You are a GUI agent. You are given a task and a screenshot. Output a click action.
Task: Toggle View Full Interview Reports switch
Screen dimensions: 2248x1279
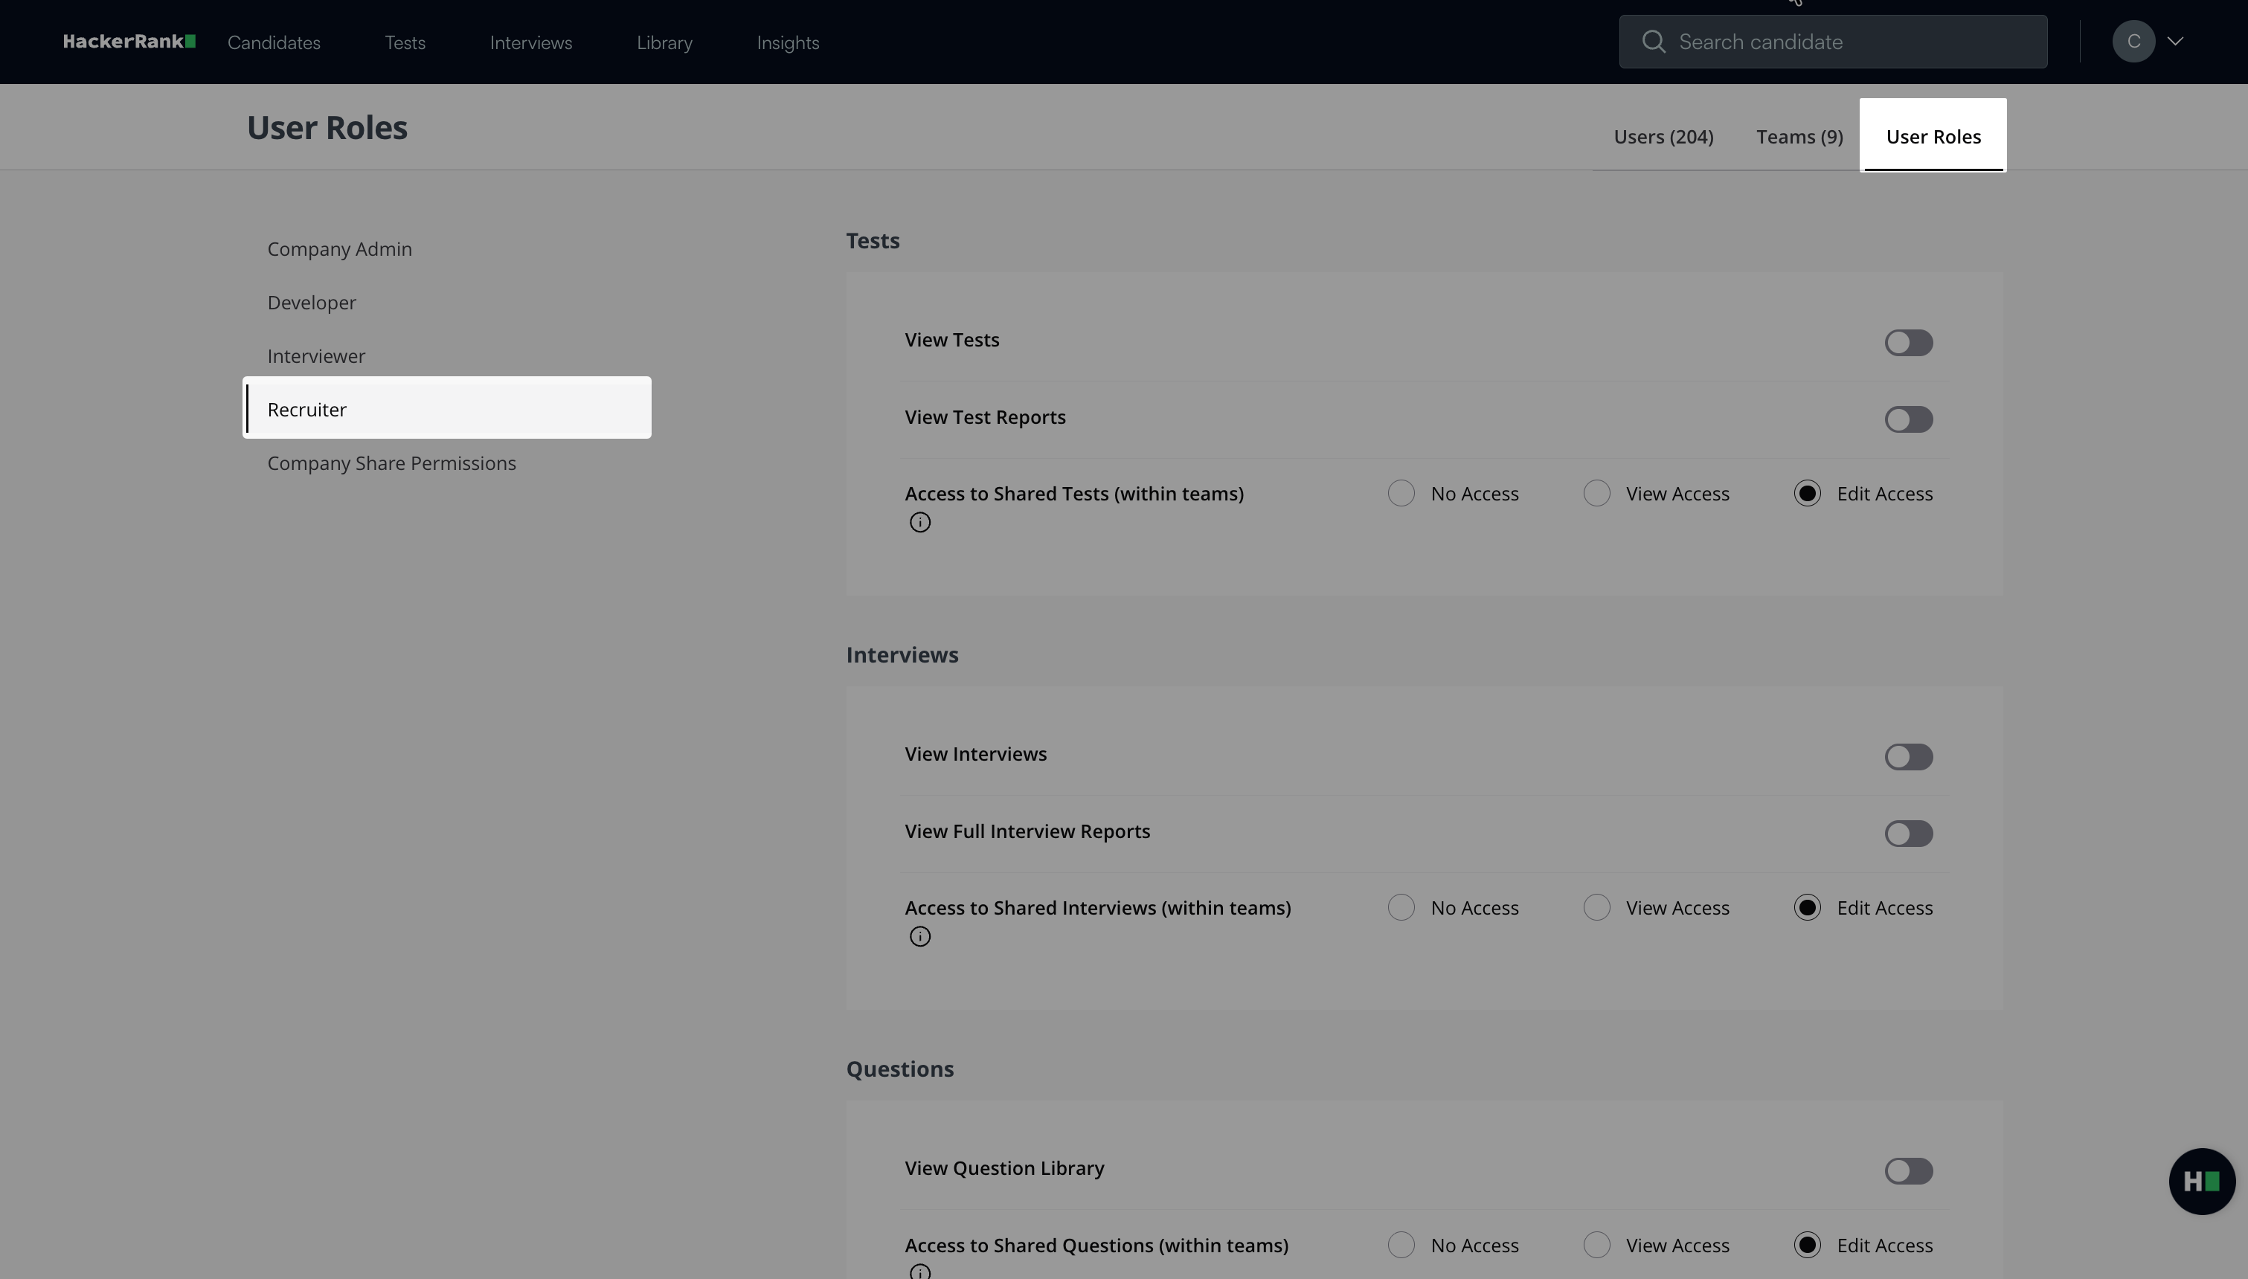[1908, 834]
